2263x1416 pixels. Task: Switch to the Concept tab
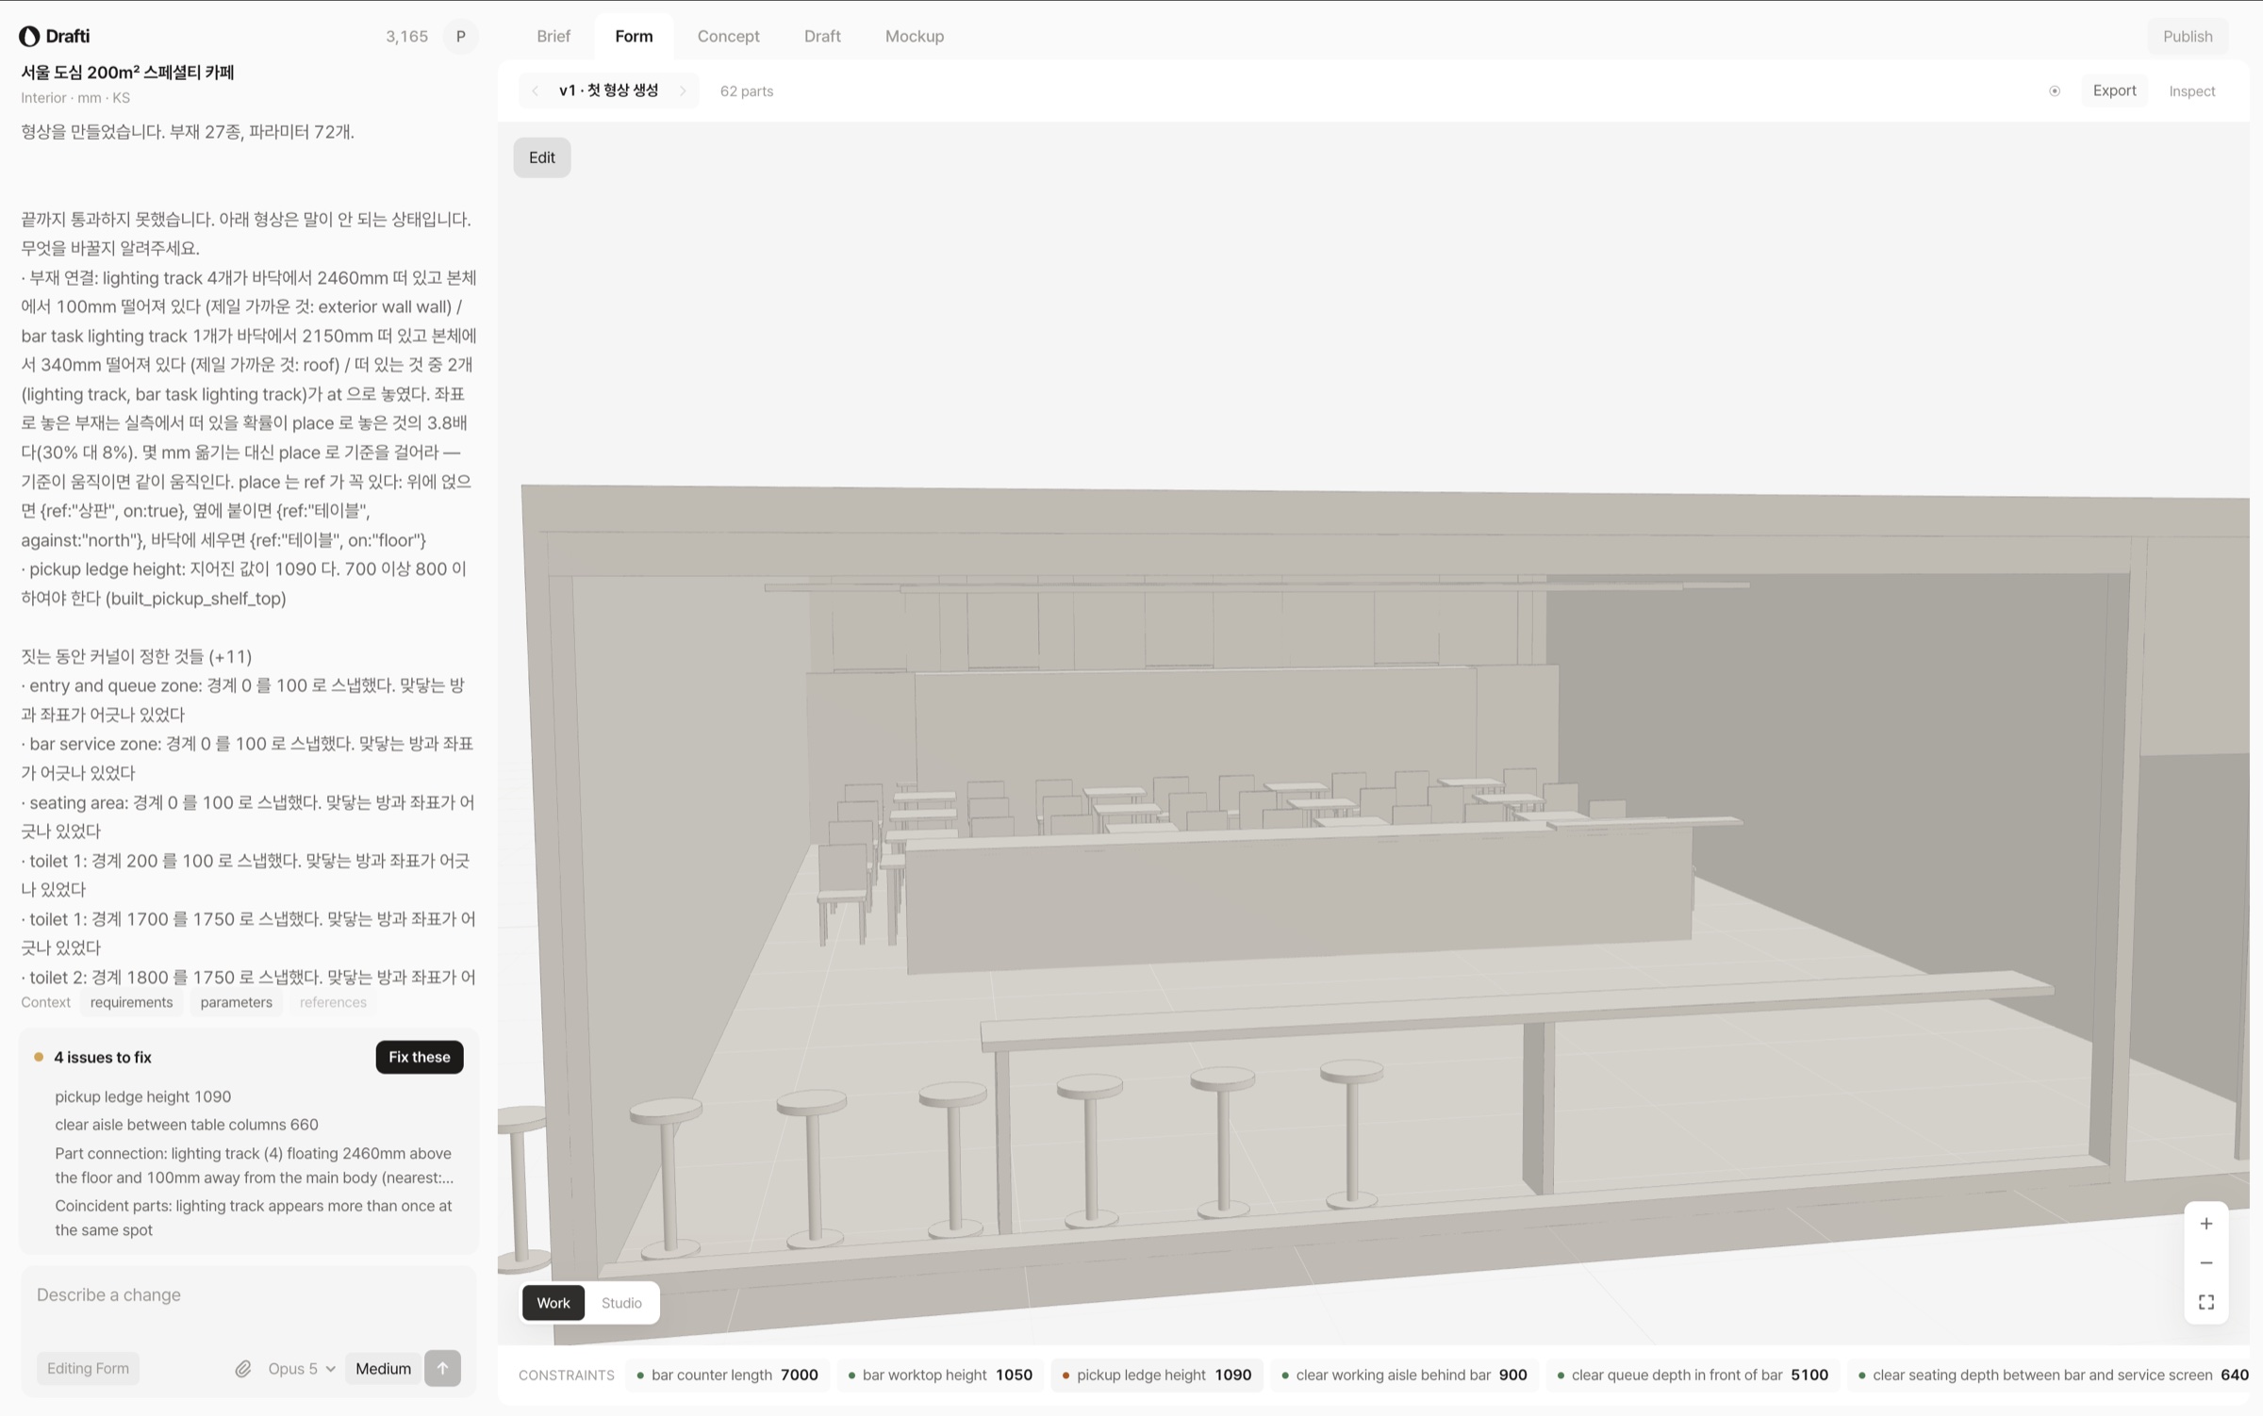[x=728, y=36]
